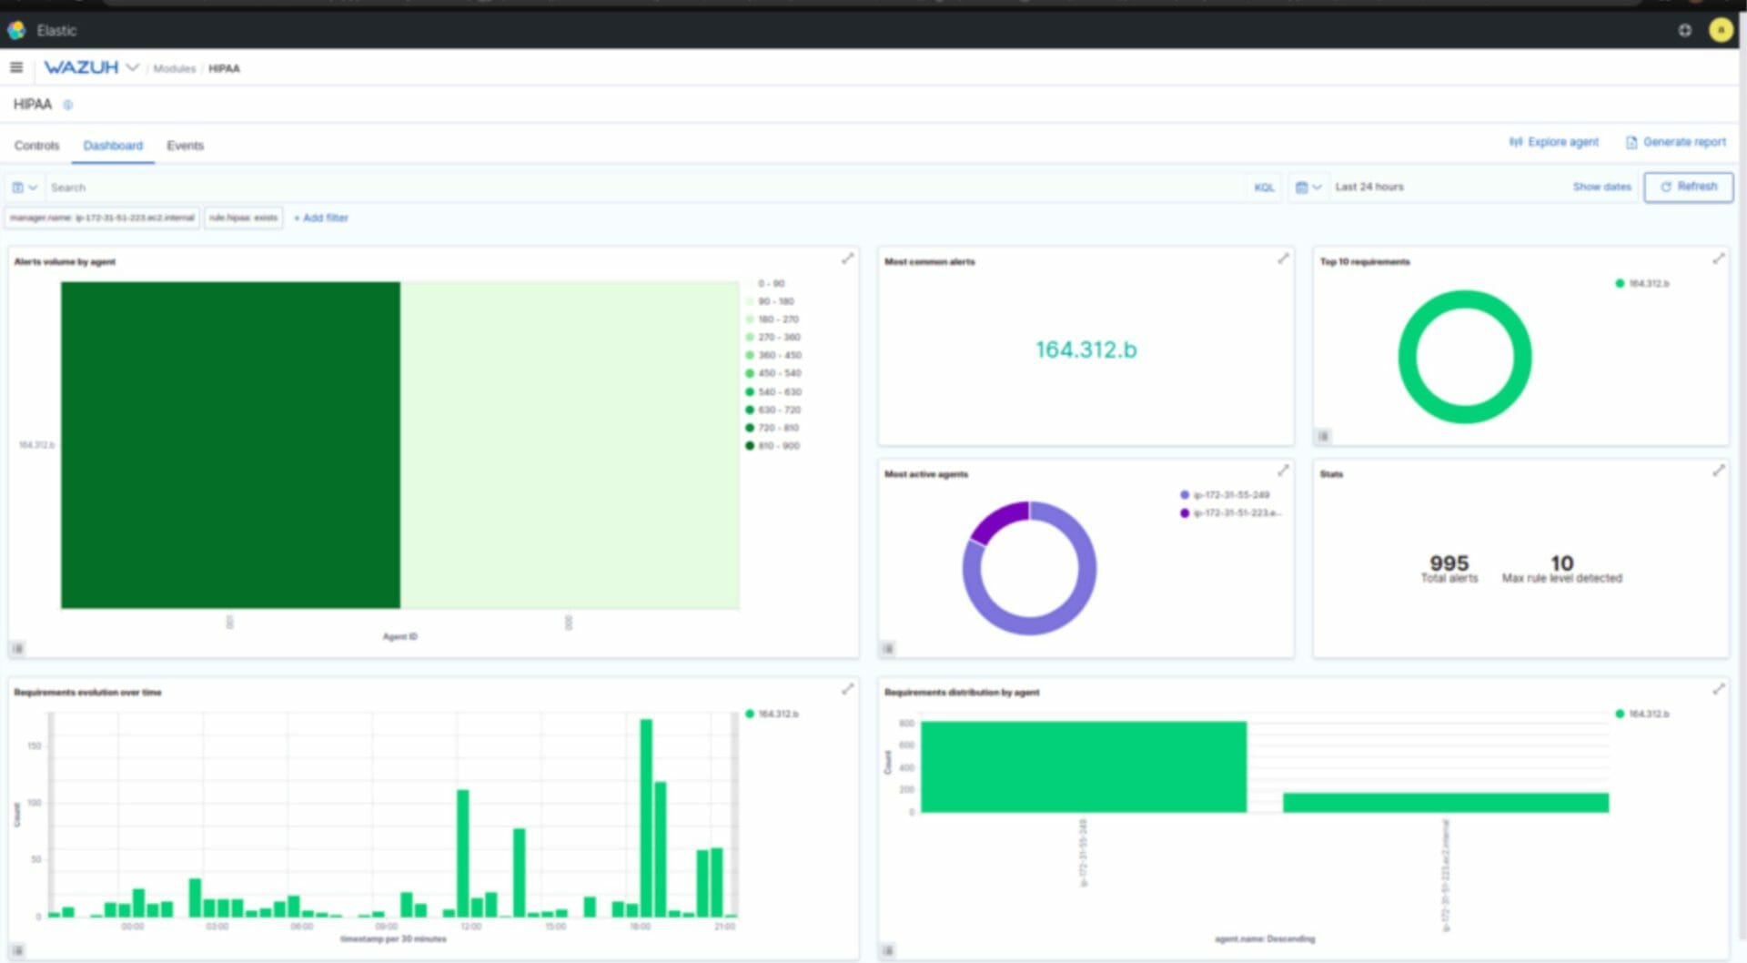The width and height of the screenshot is (1747, 963).
Task: Toggle legend of Top 10 requirements chart
Action: (1323, 436)
